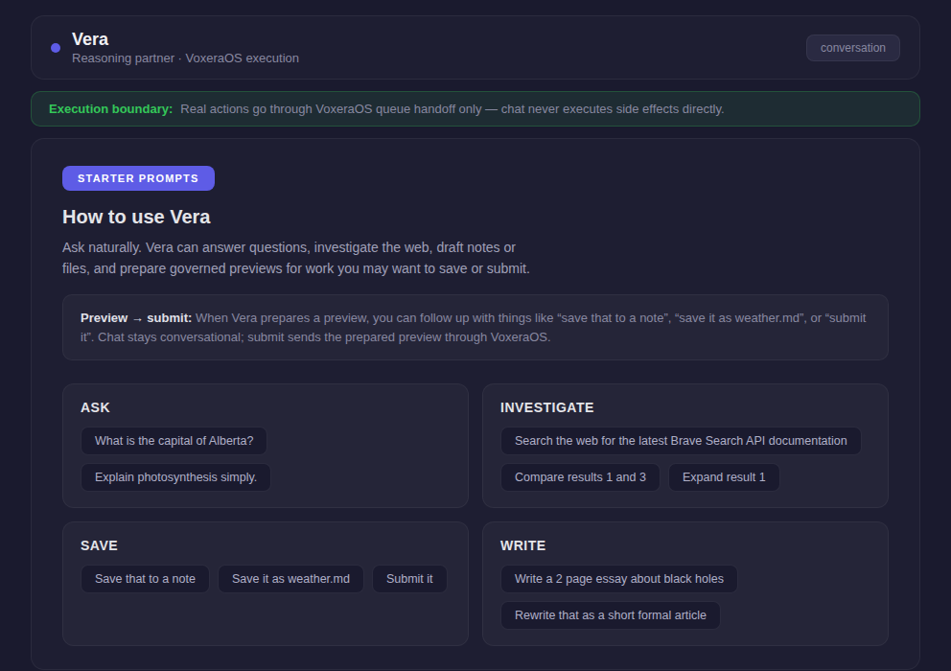Click the SAVE section heading

100,545
